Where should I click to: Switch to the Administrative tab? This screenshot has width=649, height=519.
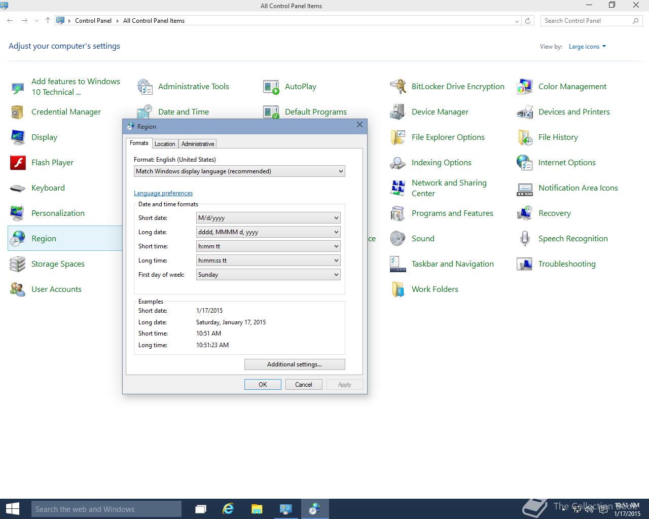pos(198,144)
